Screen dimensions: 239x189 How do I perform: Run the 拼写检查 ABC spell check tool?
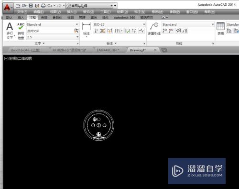point(21,31)
